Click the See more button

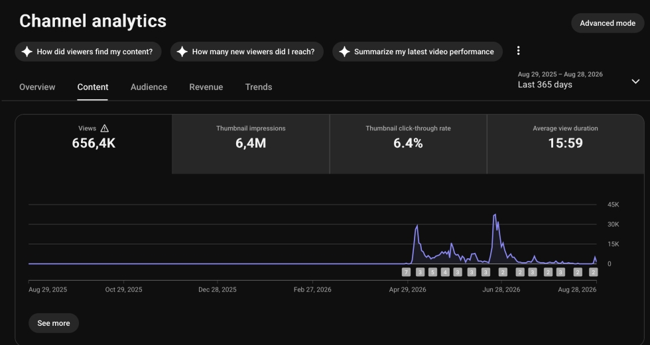[x=54, y=323]
